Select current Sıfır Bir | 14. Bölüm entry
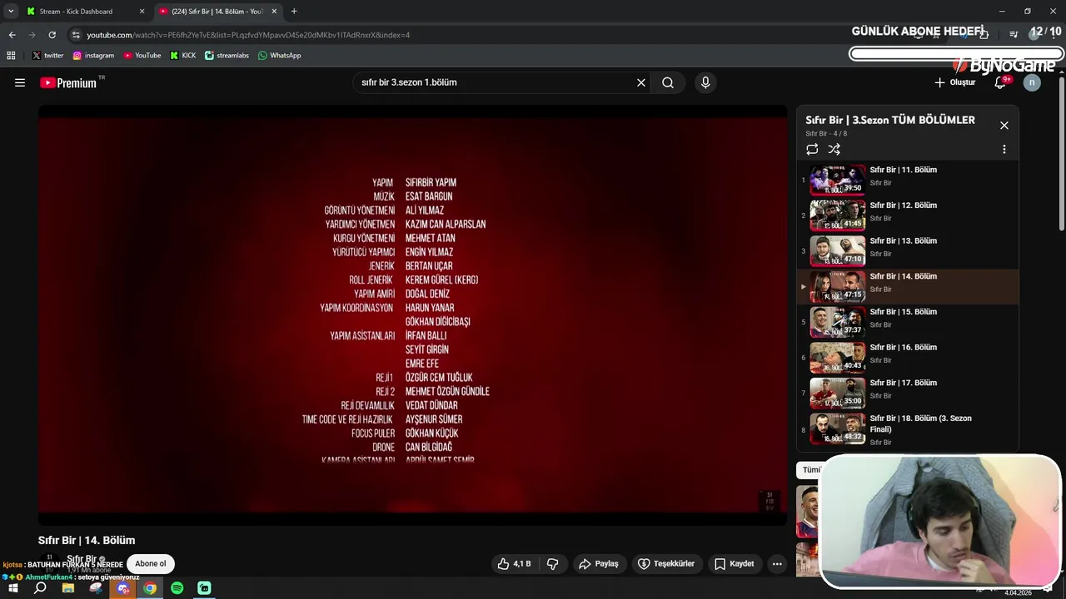The height and width of the screenshot is (599, 1066). click(x=908, y=286)
